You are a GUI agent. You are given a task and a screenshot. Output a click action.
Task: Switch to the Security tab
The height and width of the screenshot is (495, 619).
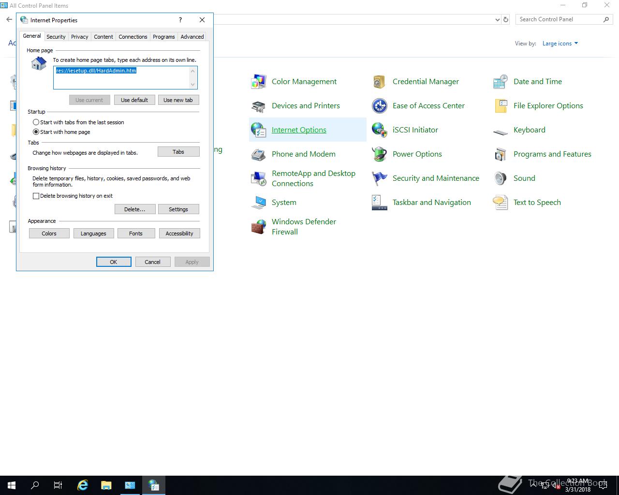pos(56,37)
